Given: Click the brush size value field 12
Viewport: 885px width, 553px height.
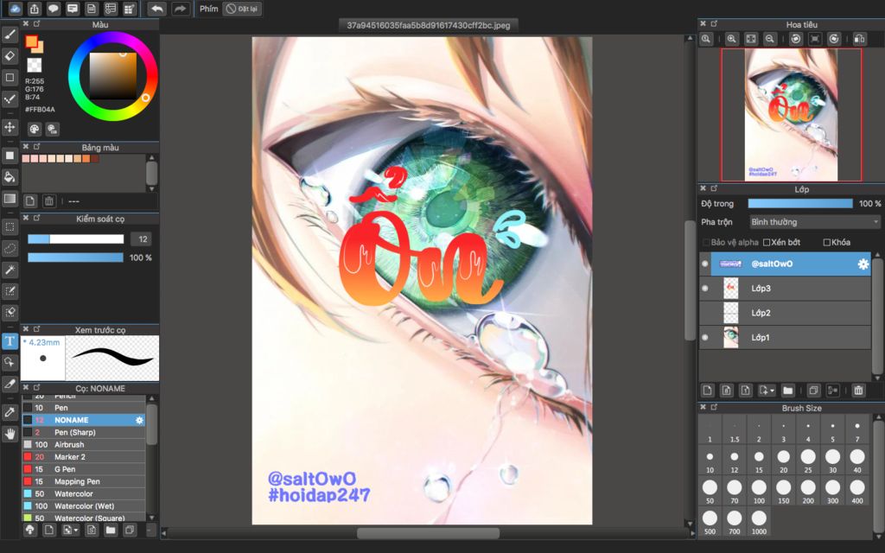Looking at the screenshot, I should pos(143,239).
